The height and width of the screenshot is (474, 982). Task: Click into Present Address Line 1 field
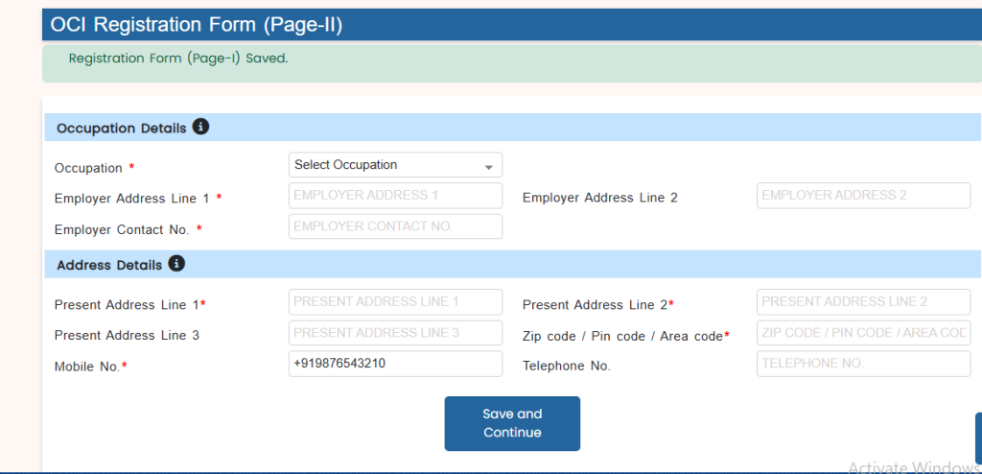click(395, 302)
